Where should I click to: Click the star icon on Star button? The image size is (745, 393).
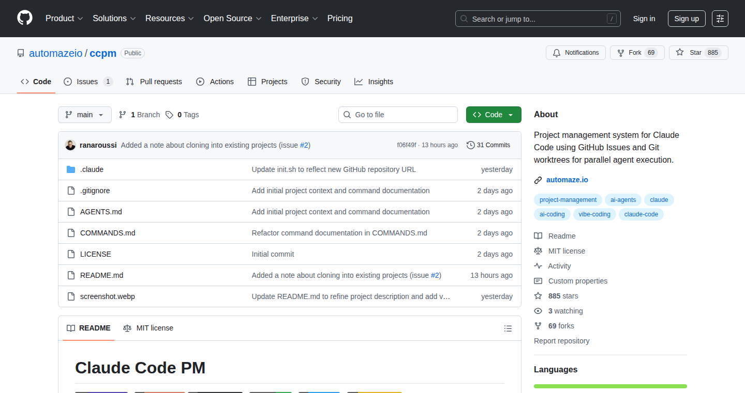coord(680,53)
